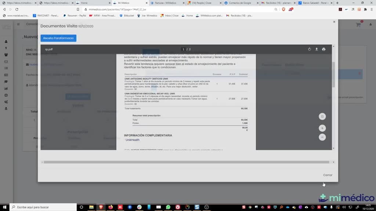Screen dimensions: 376x211
Task: Open the Brave taskbar icon
Action: [x=101, y=207]
